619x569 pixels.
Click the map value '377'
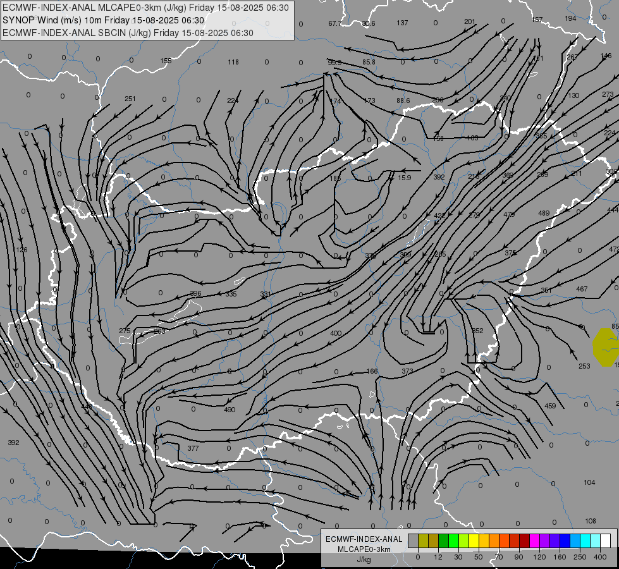193,448
